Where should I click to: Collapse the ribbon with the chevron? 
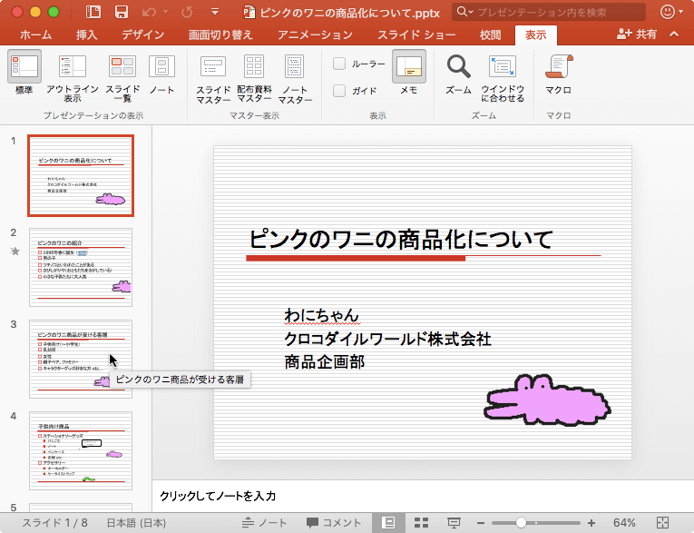pyautogui.click(x=673, y=35)
